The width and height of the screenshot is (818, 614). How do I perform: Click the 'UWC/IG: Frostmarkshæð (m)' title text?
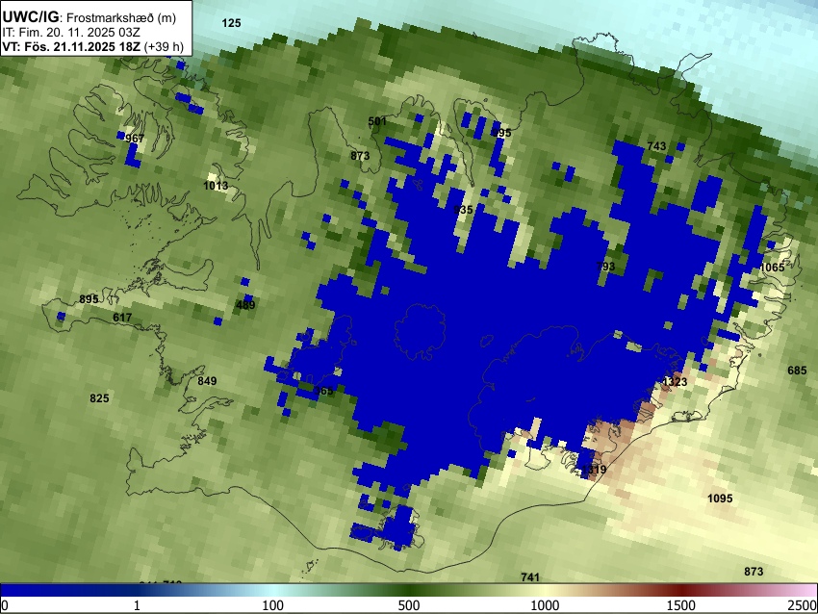tap(89, 17)
